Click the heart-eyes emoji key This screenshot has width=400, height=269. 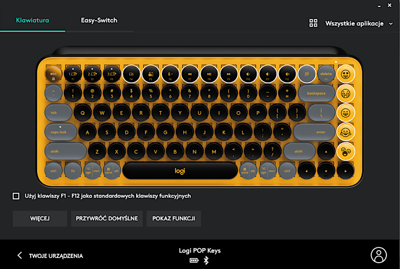point(346,73)
